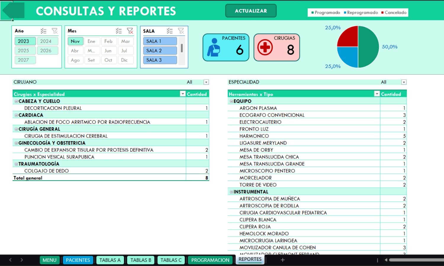Viewport: 444px width, 266px height.
Task: Collapse GINECOLOGÍA Y OBSTETRICIA group
Action: pyautogui.click(x=16, y=143)
